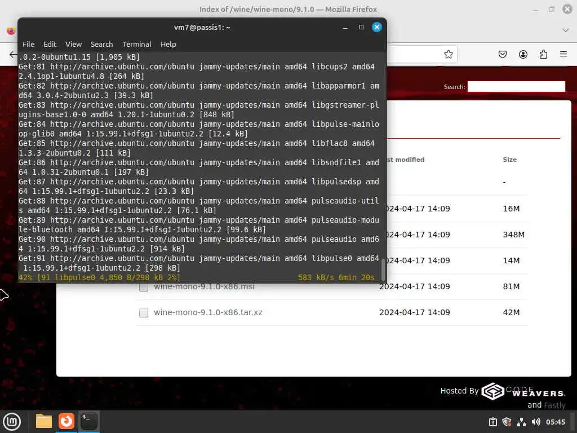
Task: Tick checkbox for wine-mono-9.1.0-x86.msi
Action: tap(144, 287)
